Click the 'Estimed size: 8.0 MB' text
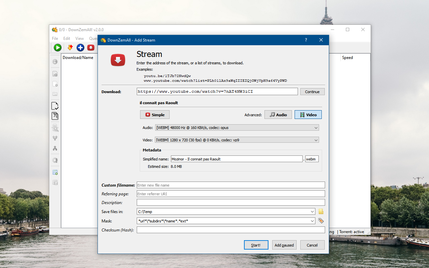Screen dimensions: 429x268 (x=165, y=166)
